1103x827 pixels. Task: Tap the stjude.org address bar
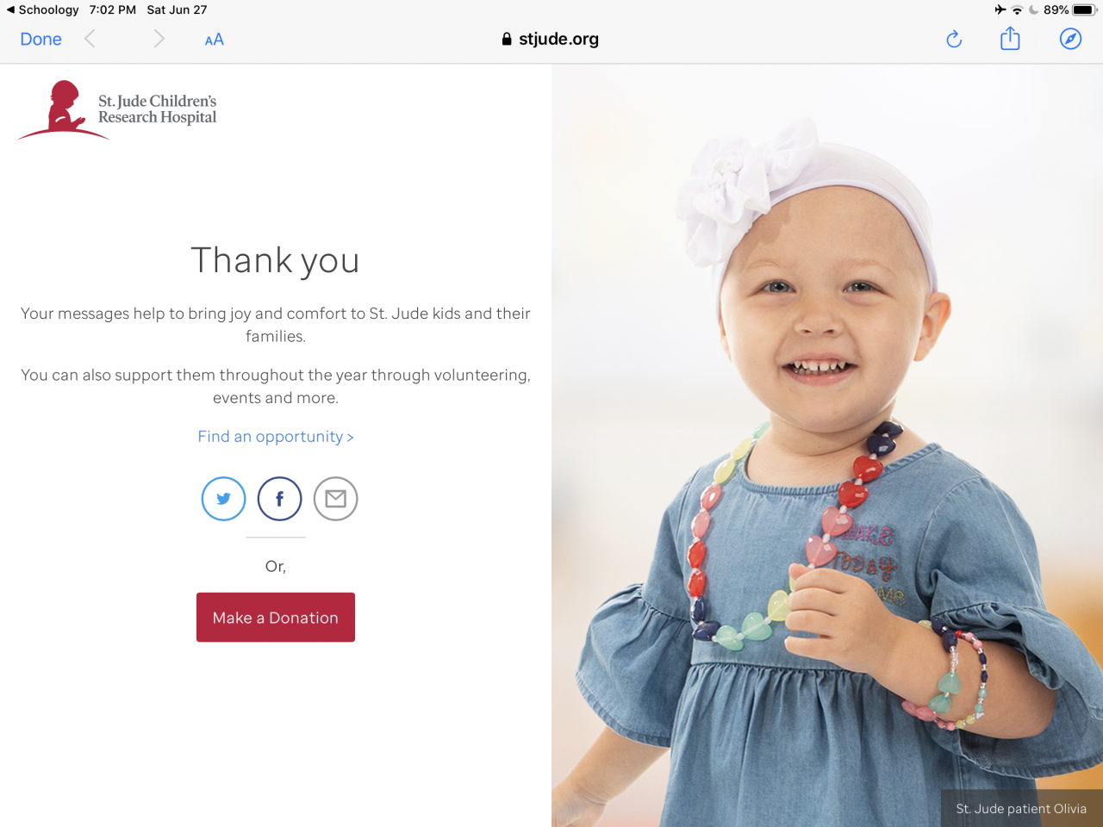pyautogui.click(x=551, y=39)
